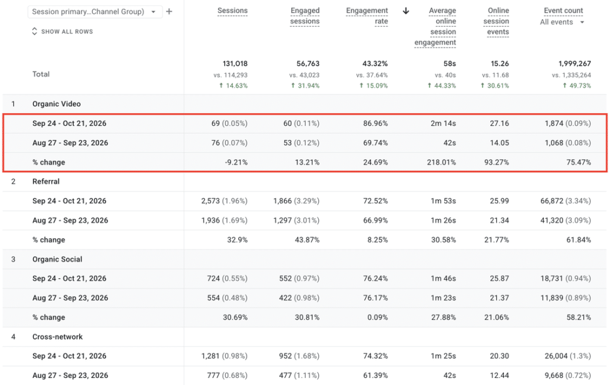Click Organic Video % change 218.01%
610x385 pixels.
[441, 162]
